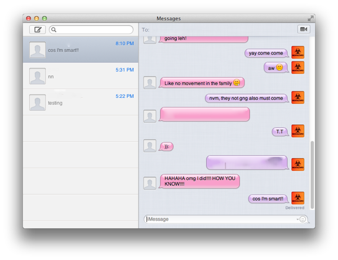Start a FaceTime video call
Viewport: 338px width, 260px height.
tap(304, 29)
